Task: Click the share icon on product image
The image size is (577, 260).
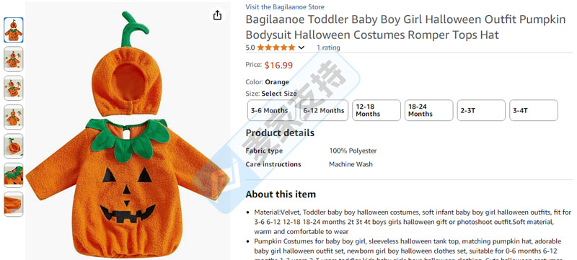Action: (218, 15)
